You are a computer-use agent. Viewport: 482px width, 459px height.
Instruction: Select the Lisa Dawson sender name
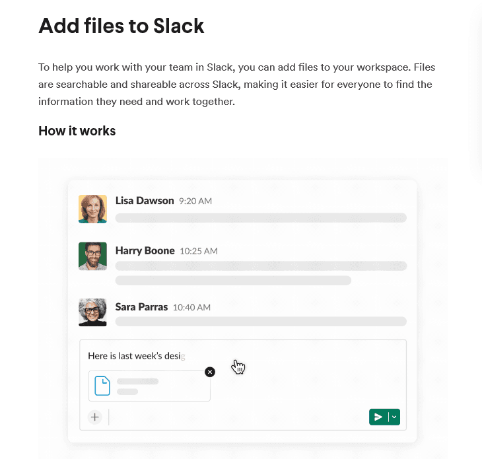pos(145,200)
